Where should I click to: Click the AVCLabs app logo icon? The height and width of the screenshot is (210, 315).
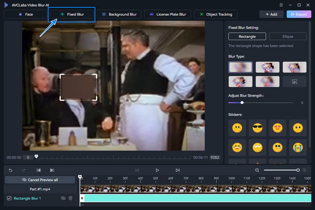click(6, 5)
